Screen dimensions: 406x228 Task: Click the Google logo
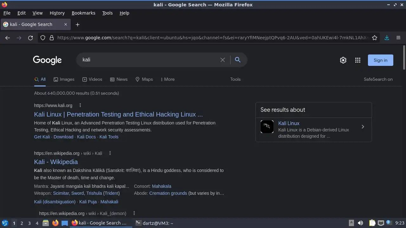click(47, 60)
